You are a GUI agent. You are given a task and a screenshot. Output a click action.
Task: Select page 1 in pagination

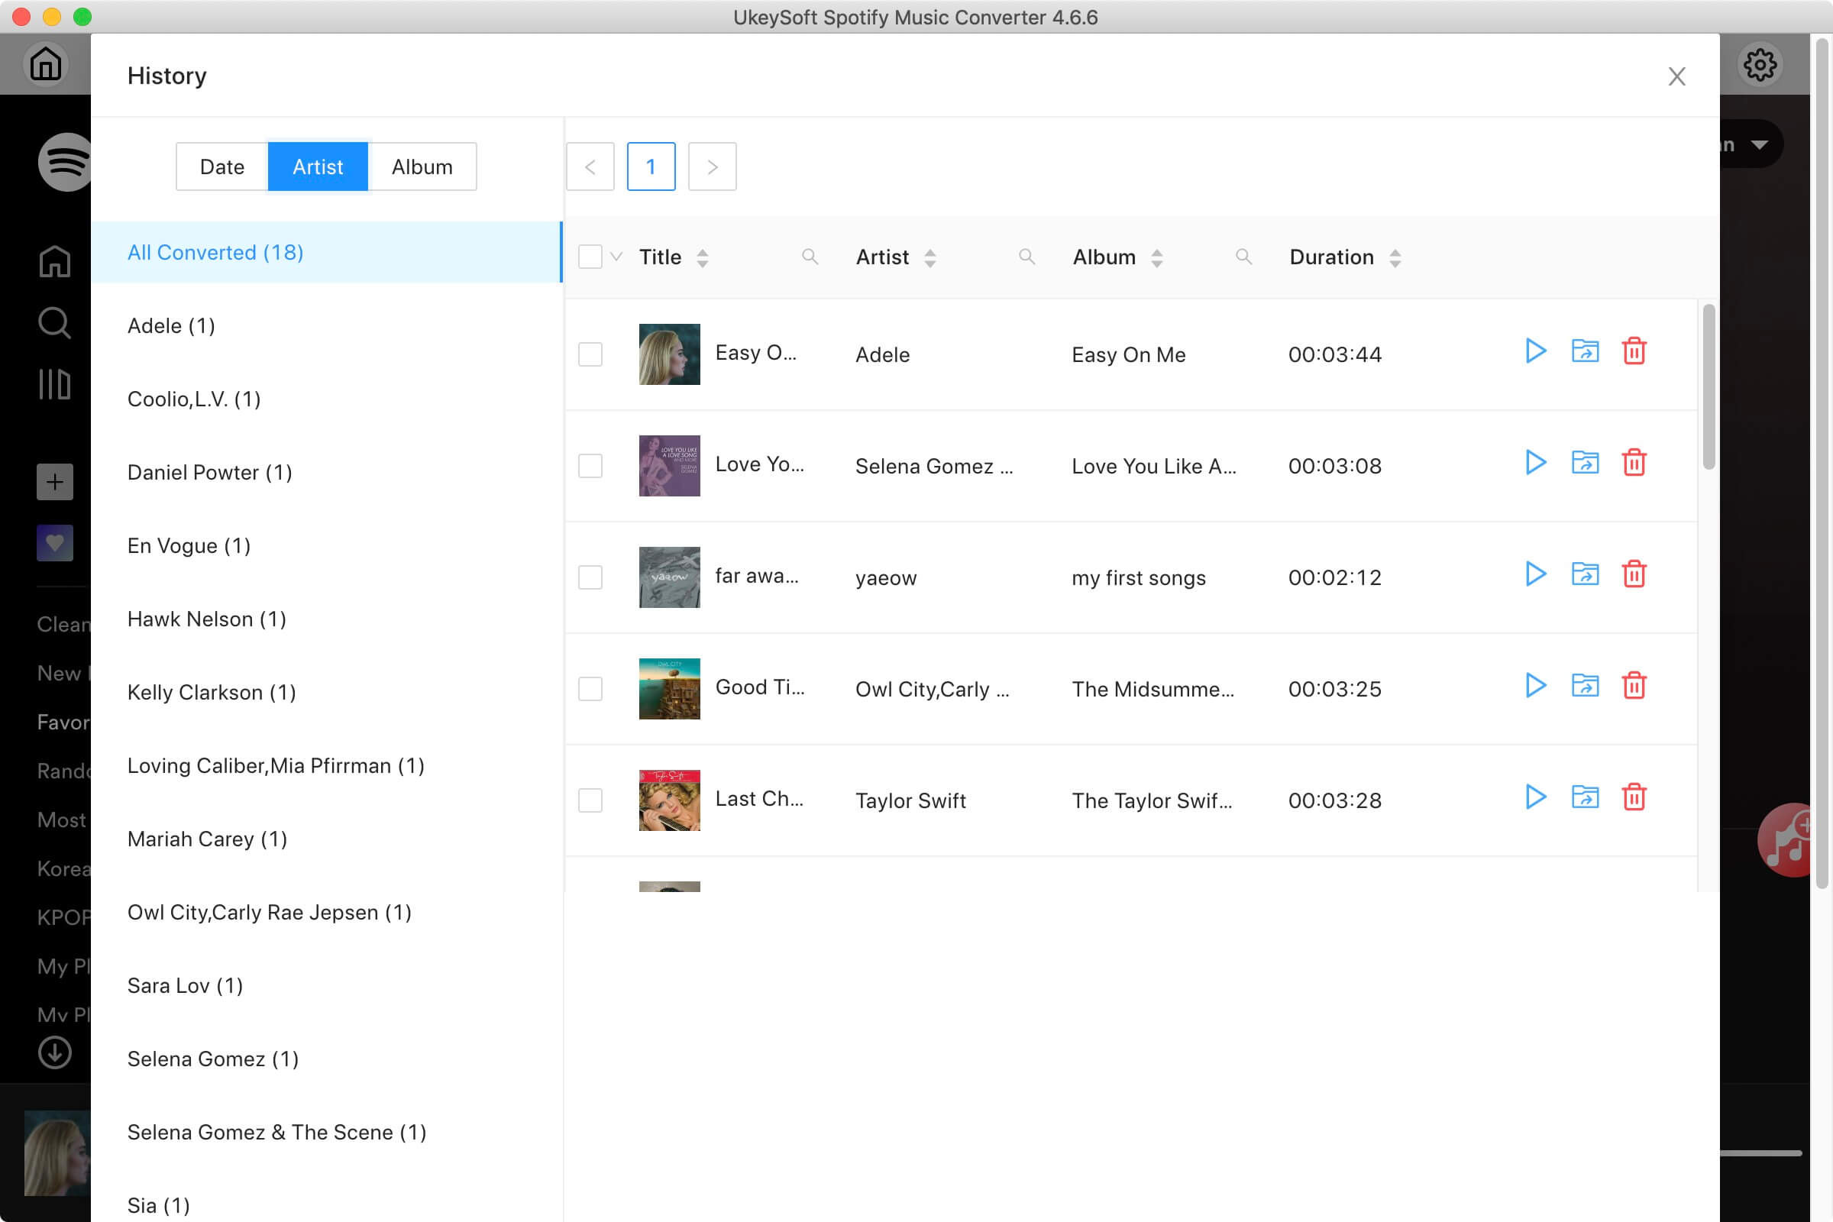pos(651,166)
